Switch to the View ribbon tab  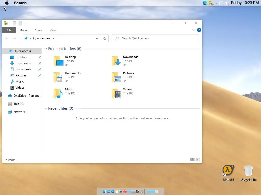tap(53, 30)
